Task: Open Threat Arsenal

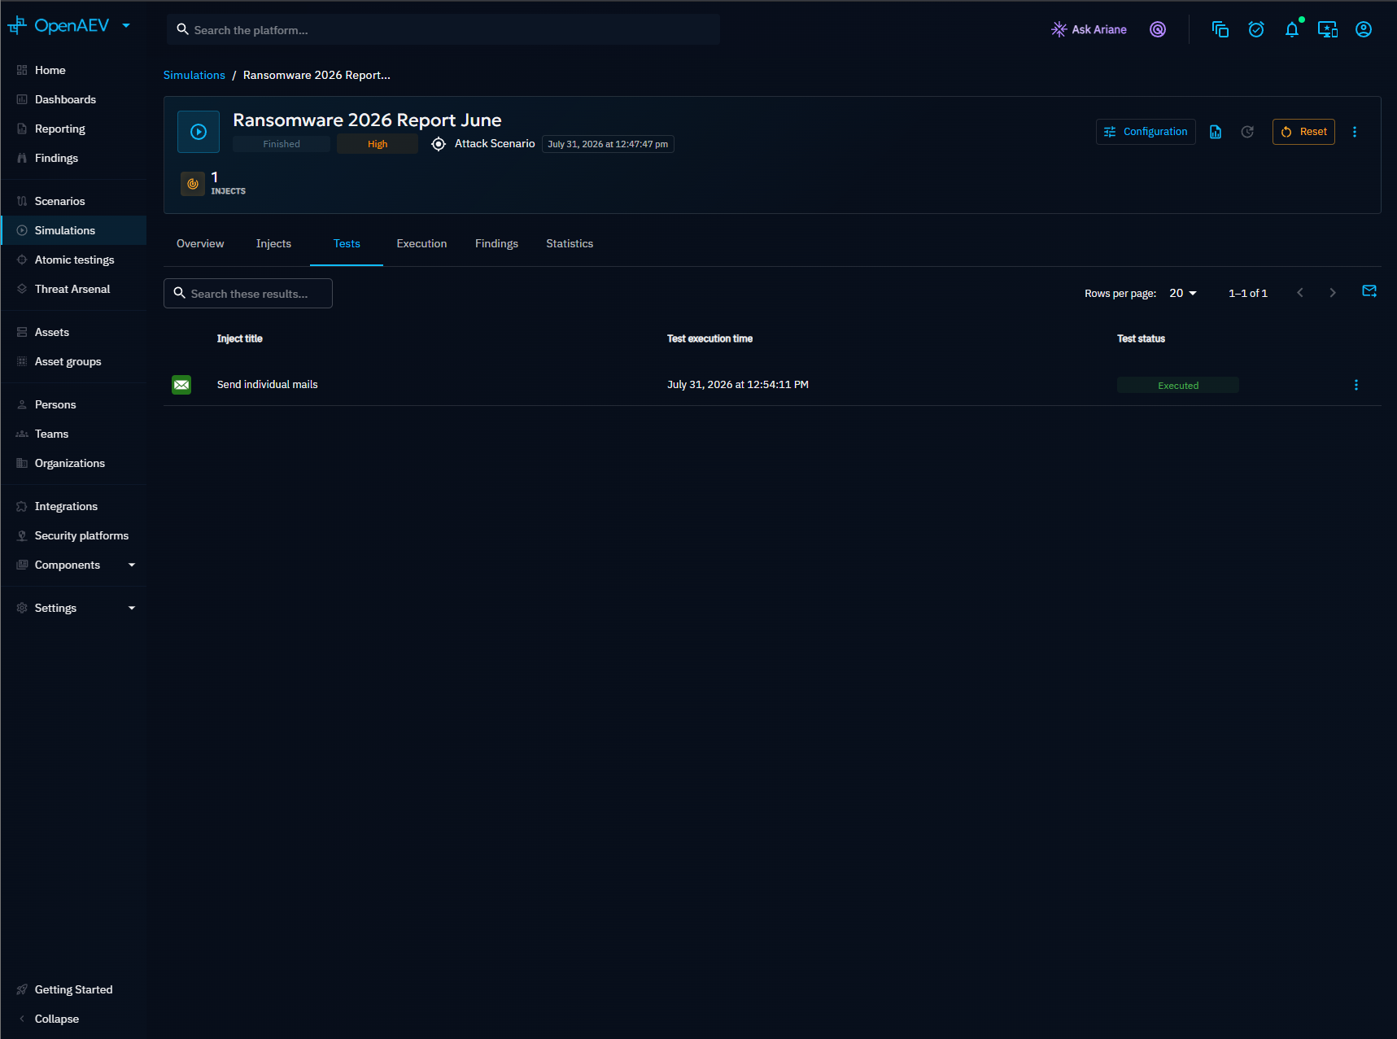Action: tap(74, 289)
